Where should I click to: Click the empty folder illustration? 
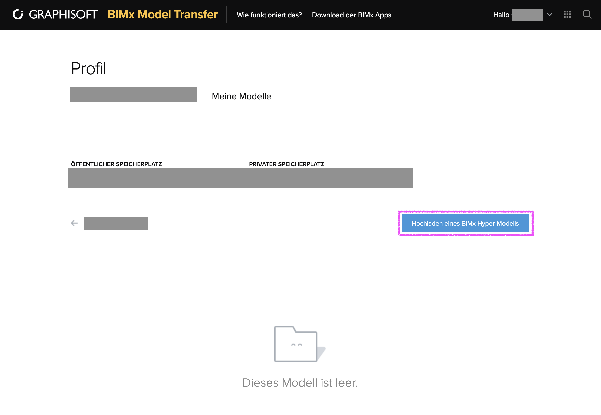[299, 344]
